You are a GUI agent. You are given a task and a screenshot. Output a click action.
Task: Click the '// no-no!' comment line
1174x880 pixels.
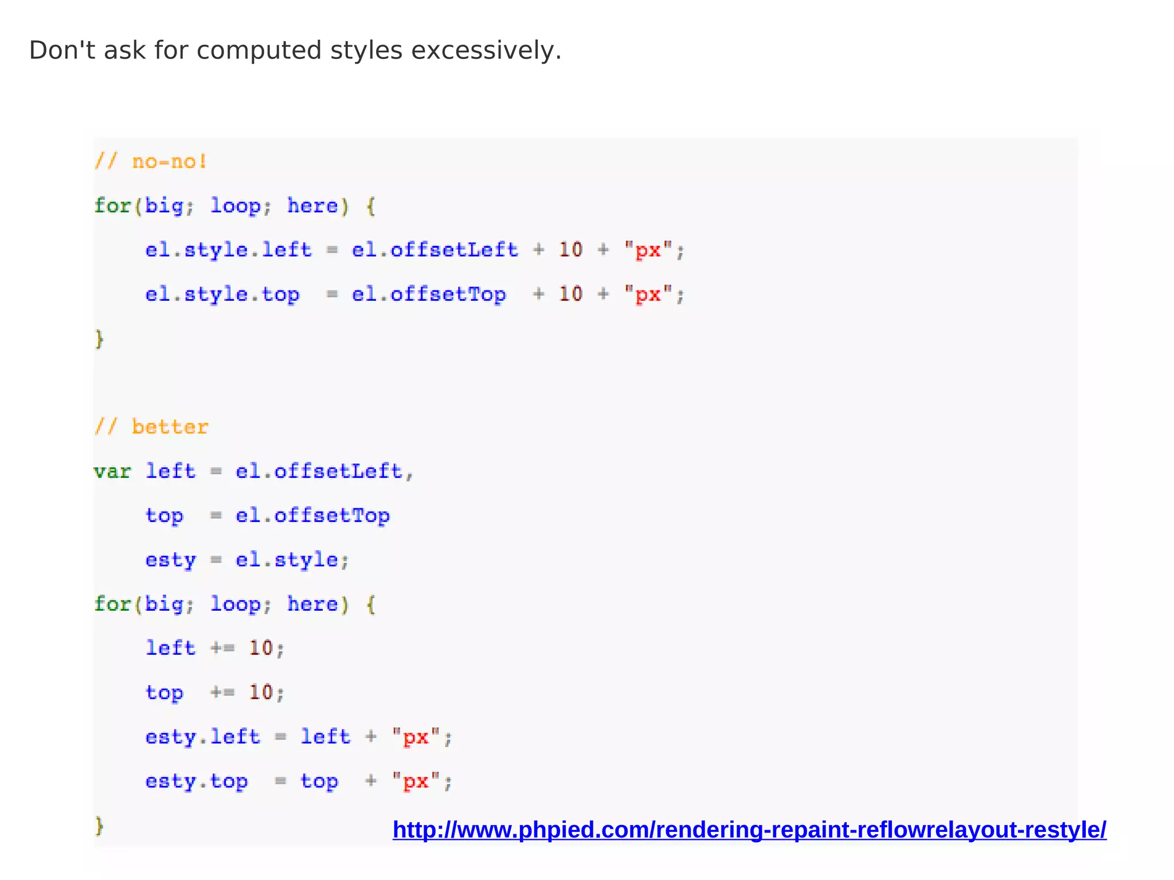click(x=151, y=161)
